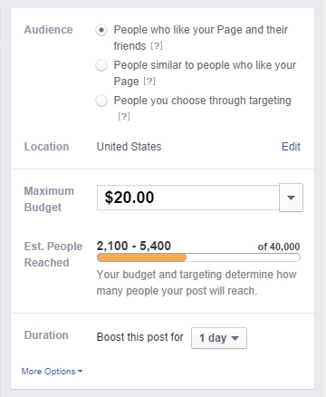Click the 2,100 - 5,400 reach estimate
Screen dimensions: 326x397
tap(134, 246)
